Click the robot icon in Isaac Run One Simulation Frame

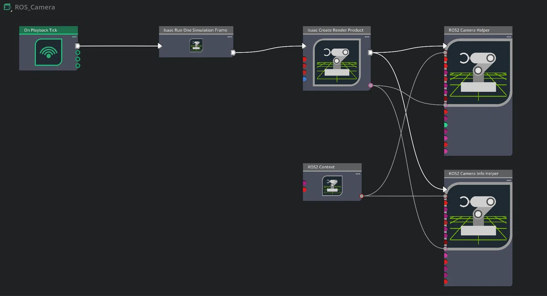pyautogui.click(x=196, y=45)
